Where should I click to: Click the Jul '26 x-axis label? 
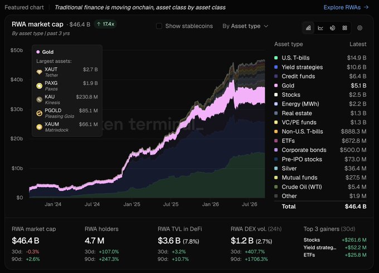(250, 204)
